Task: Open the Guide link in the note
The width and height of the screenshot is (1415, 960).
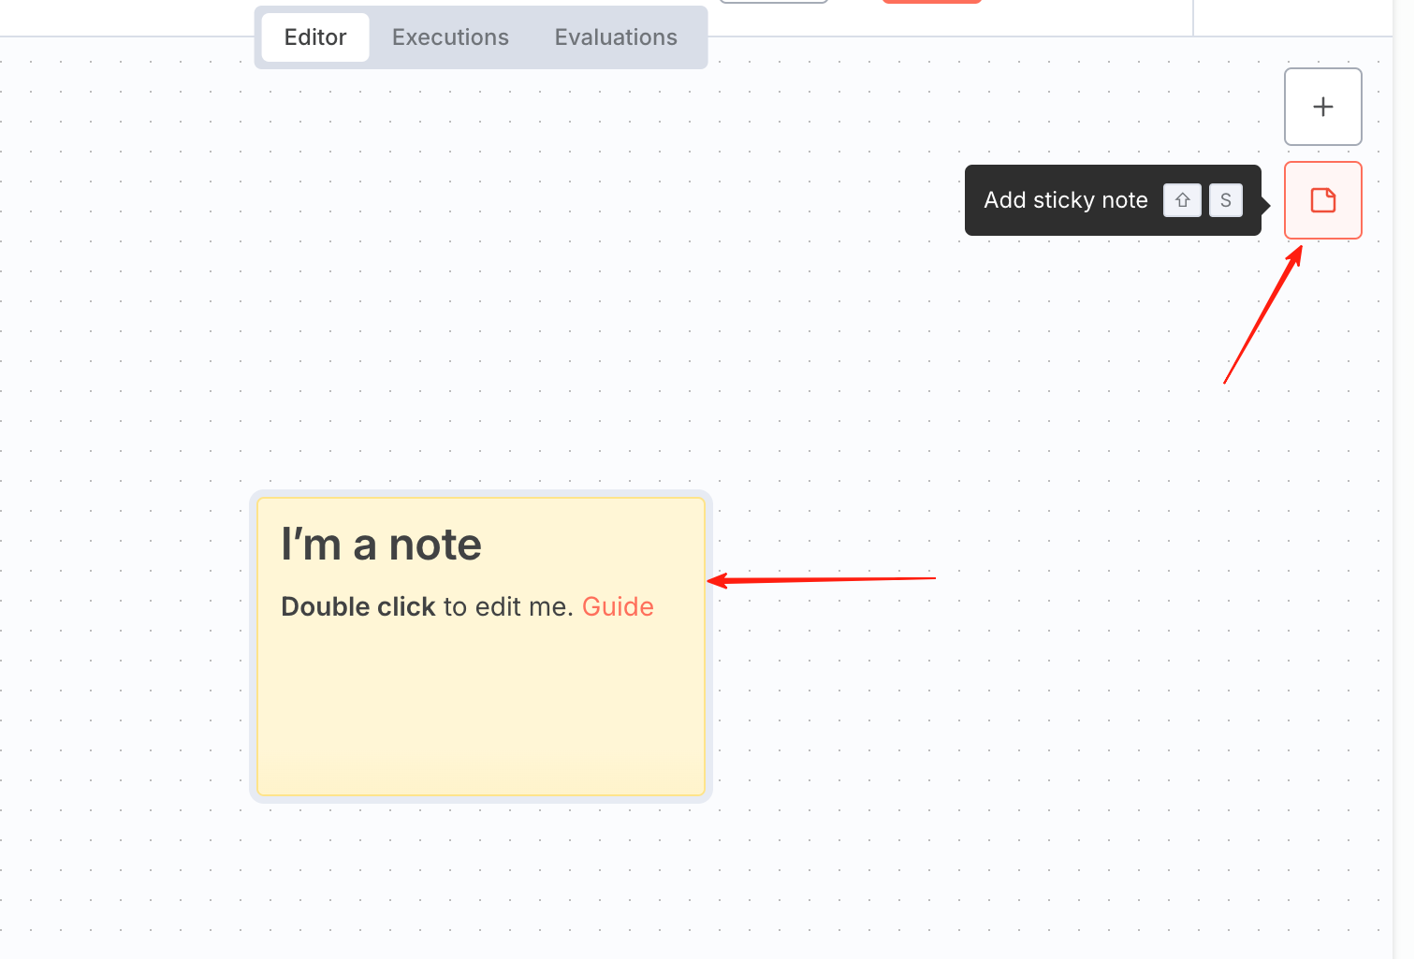Action: click(x=618, y=606)
